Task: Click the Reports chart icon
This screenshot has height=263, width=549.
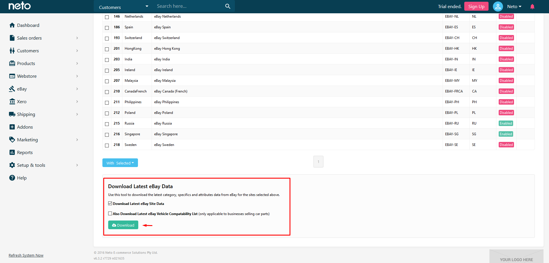Action: tap(12, 152)
